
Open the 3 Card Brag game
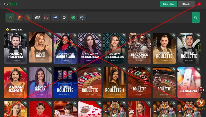pos(40,47)
